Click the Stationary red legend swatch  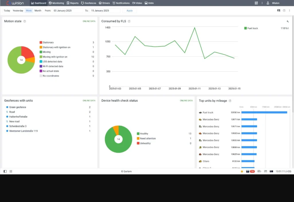tap(41, 43)
